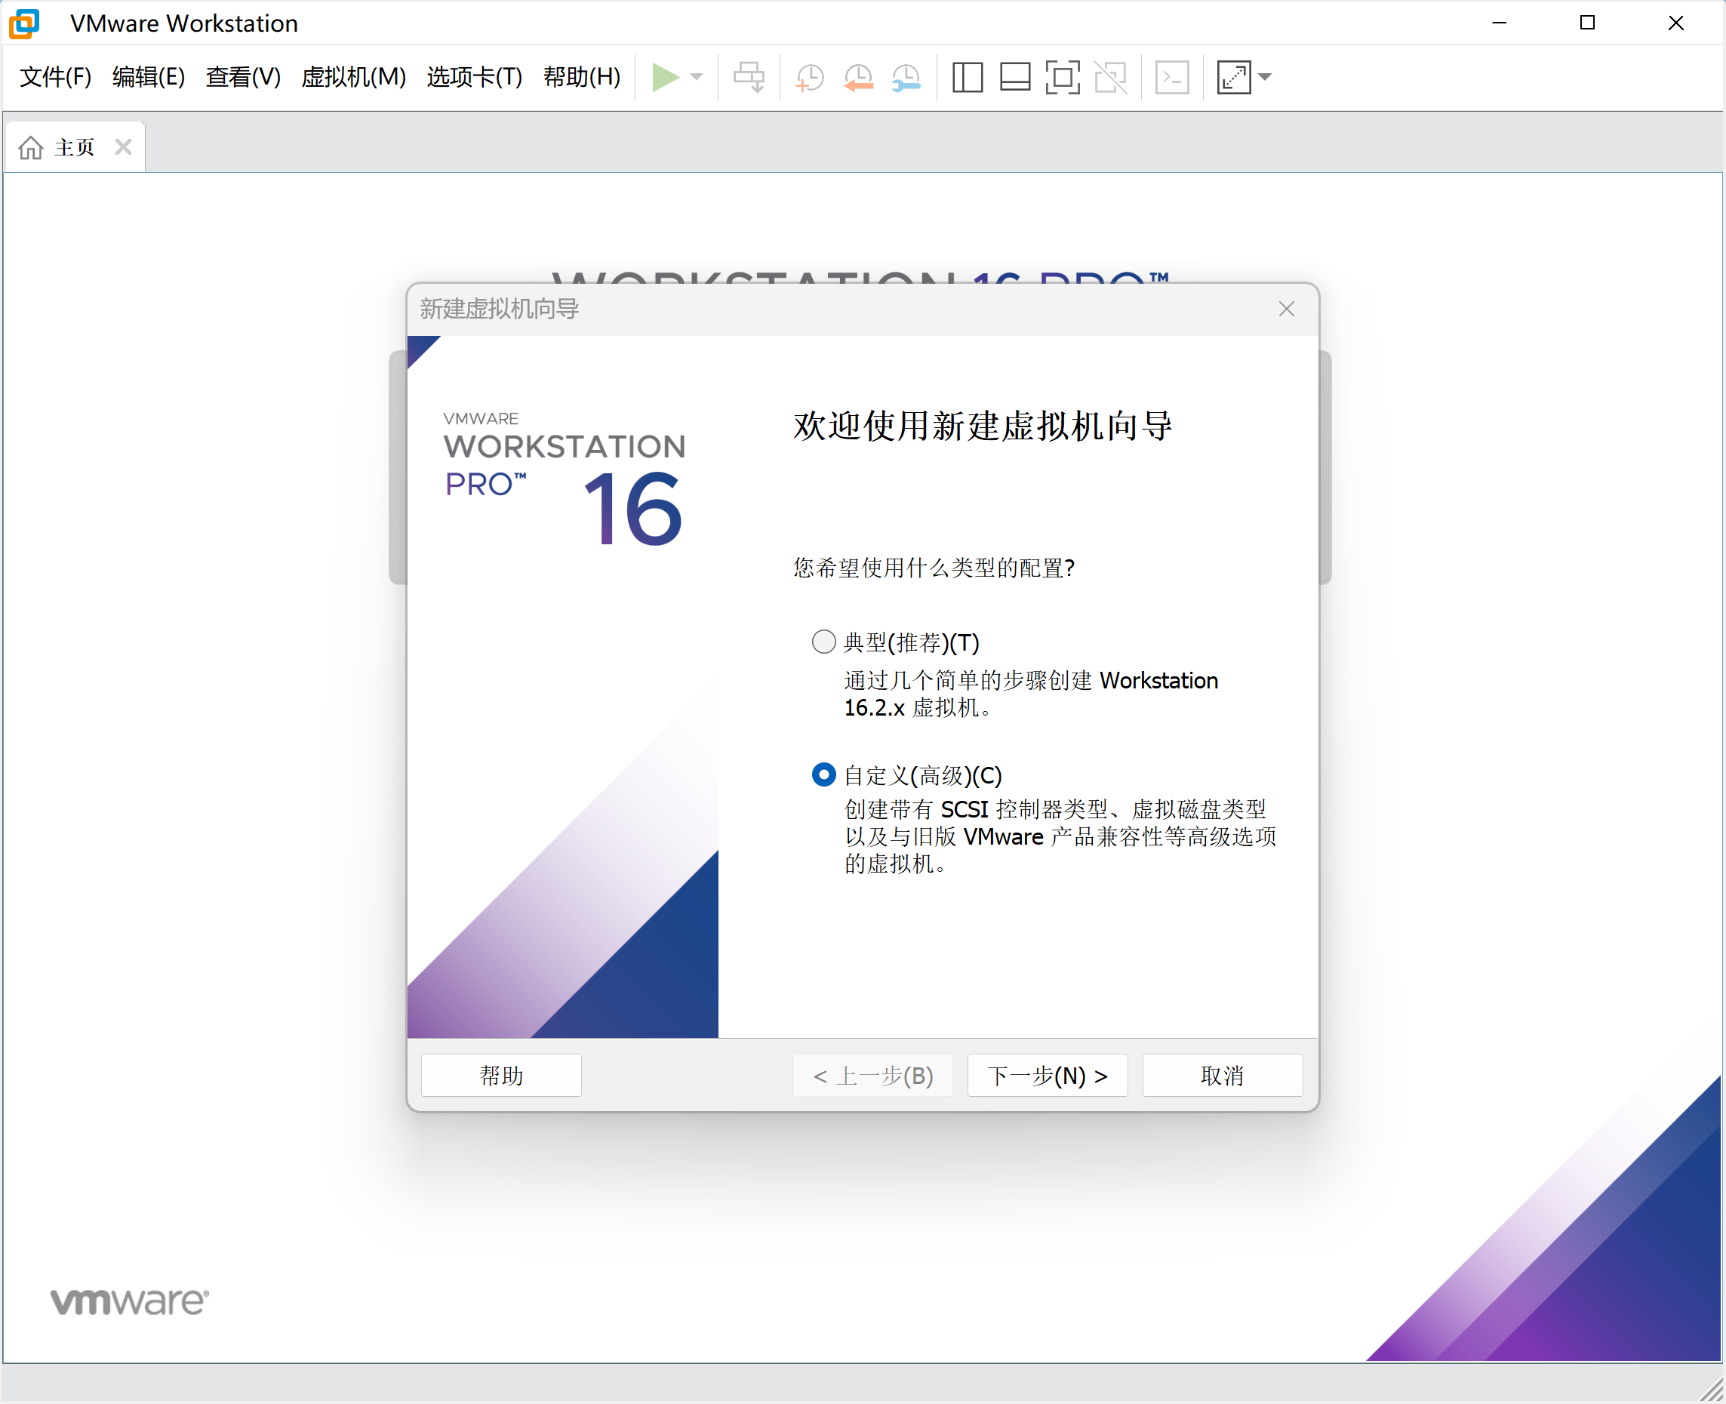Click the 欢迎使用新建虚拟机向导 heading text
The width and height of the screenshot is (1726, 1404).
tap(983, 426)
